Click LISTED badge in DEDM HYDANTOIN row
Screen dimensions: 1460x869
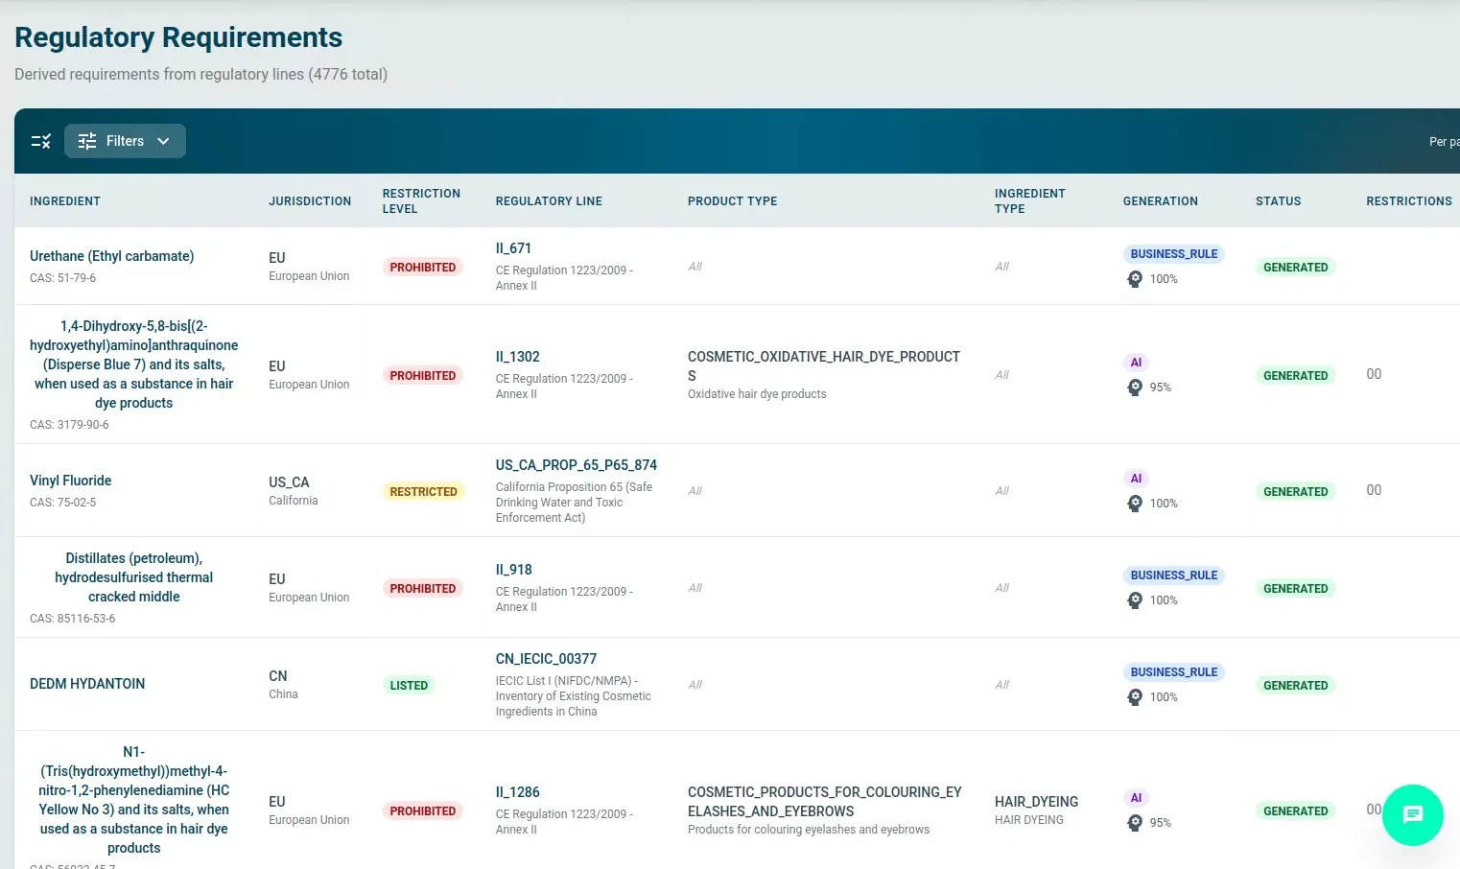pyautogui.click(x=409, y=686)
